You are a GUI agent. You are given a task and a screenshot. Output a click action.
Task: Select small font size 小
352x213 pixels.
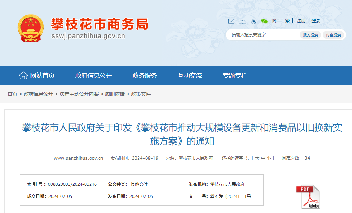tap(269, 158)
